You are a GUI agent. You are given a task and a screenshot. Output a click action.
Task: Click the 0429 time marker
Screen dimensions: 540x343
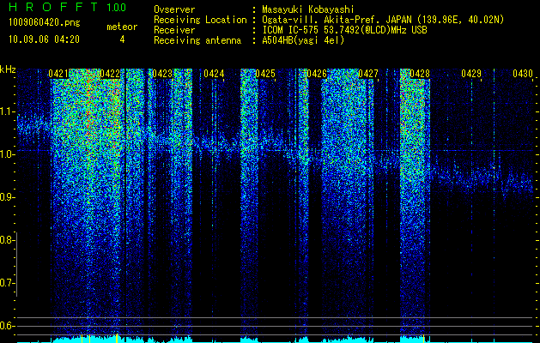471,74
